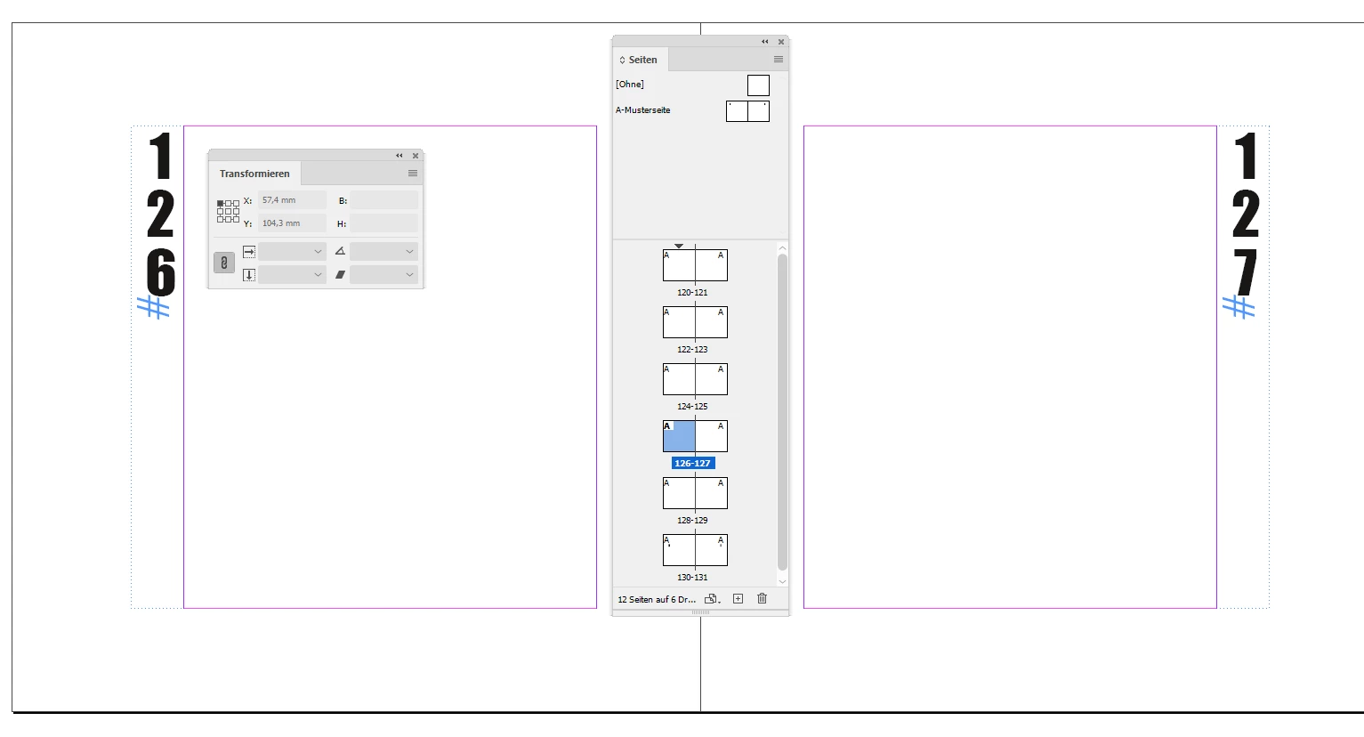This screenshot has height=737, width=1364.
Task: Select the A-Musterseite spread thumbnail
Action: [747, 111]
